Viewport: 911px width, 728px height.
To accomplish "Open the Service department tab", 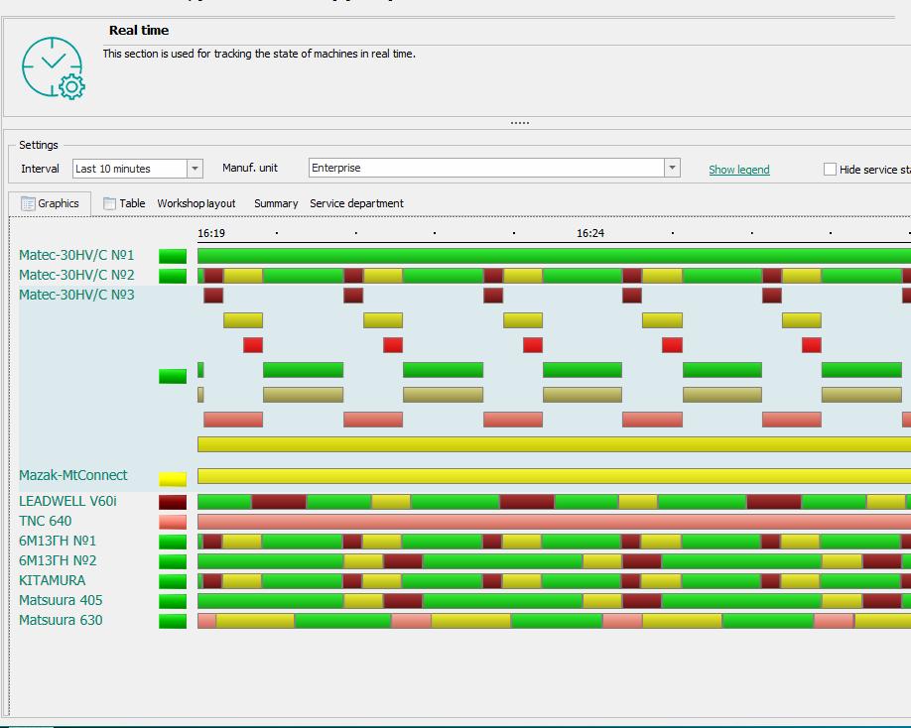I will 356,203.
